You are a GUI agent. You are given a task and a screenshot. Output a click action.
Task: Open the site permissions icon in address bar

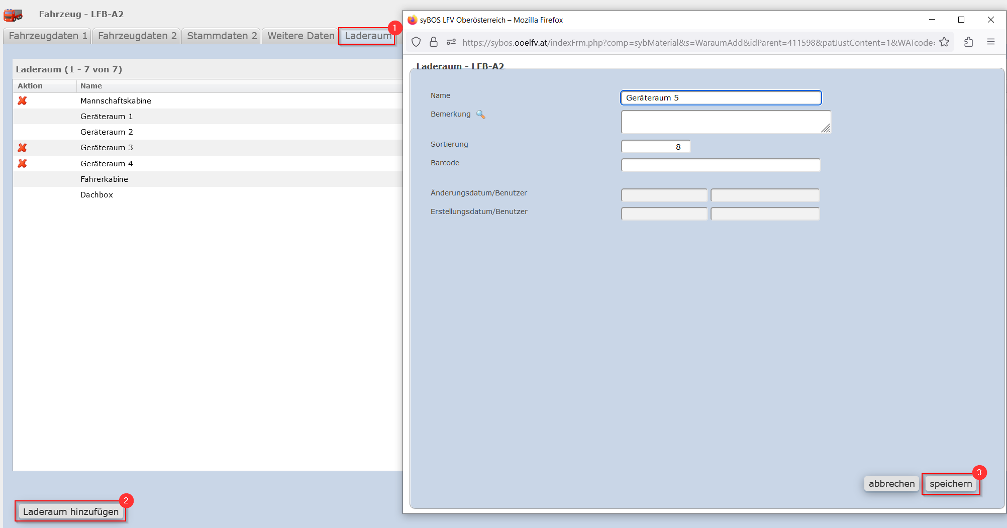click(x=451, y=42)
